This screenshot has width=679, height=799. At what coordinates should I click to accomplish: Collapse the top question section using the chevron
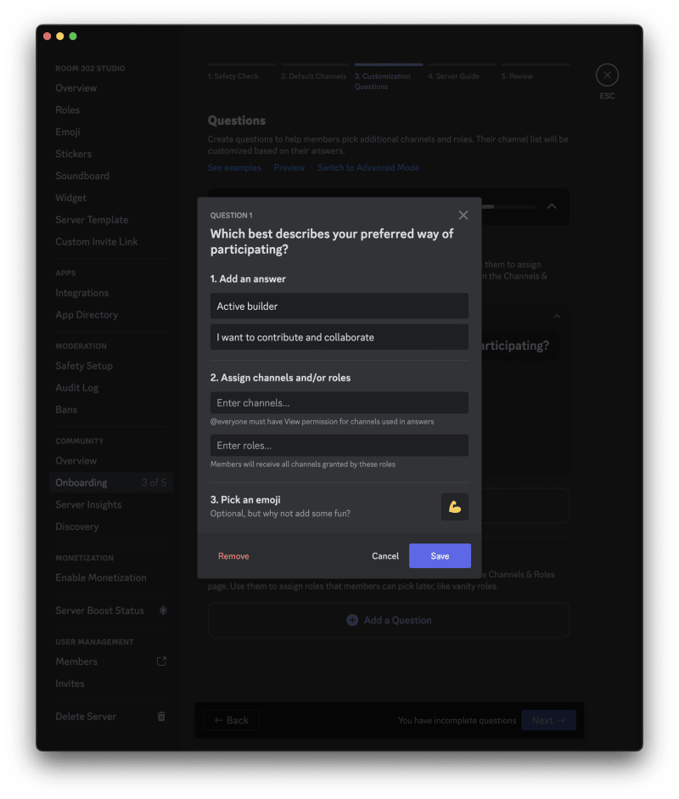click(550, 206)
